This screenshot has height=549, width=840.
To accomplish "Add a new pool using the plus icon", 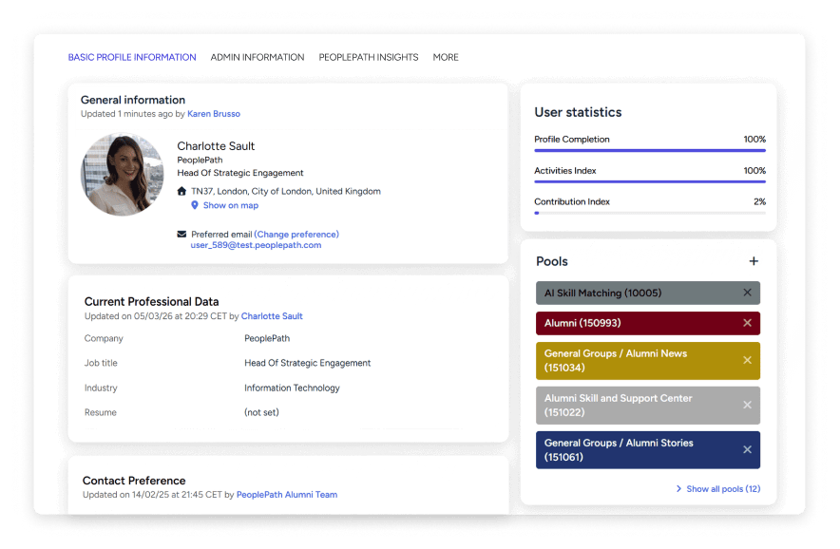I will 754,260.
